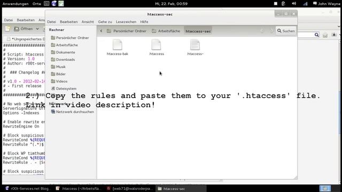Expand Öffnen dropdown arrow in editor
342x192 pixels.
(x=37, y=29)
